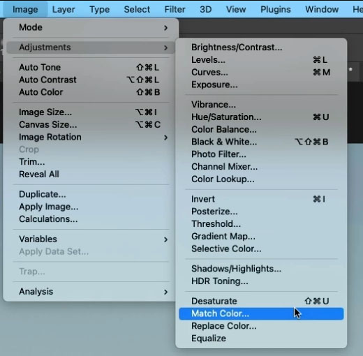
Task: Open the Filter menu
Action: coord(175,10)
